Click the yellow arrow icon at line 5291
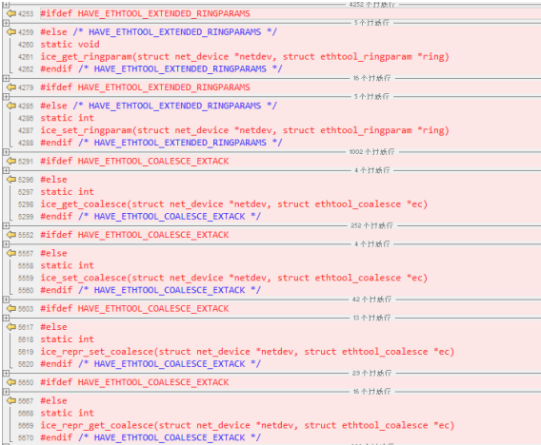The image size is (541, 445). coord(11,161)
